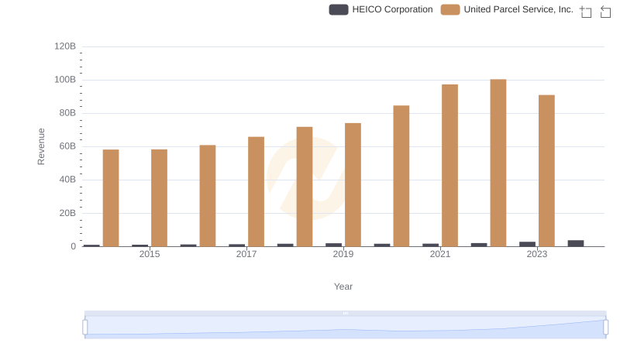Click the United Parcel Service orange swatch
Image resolution: width=620 pixels, height=357 pixels.
point(450,9)
